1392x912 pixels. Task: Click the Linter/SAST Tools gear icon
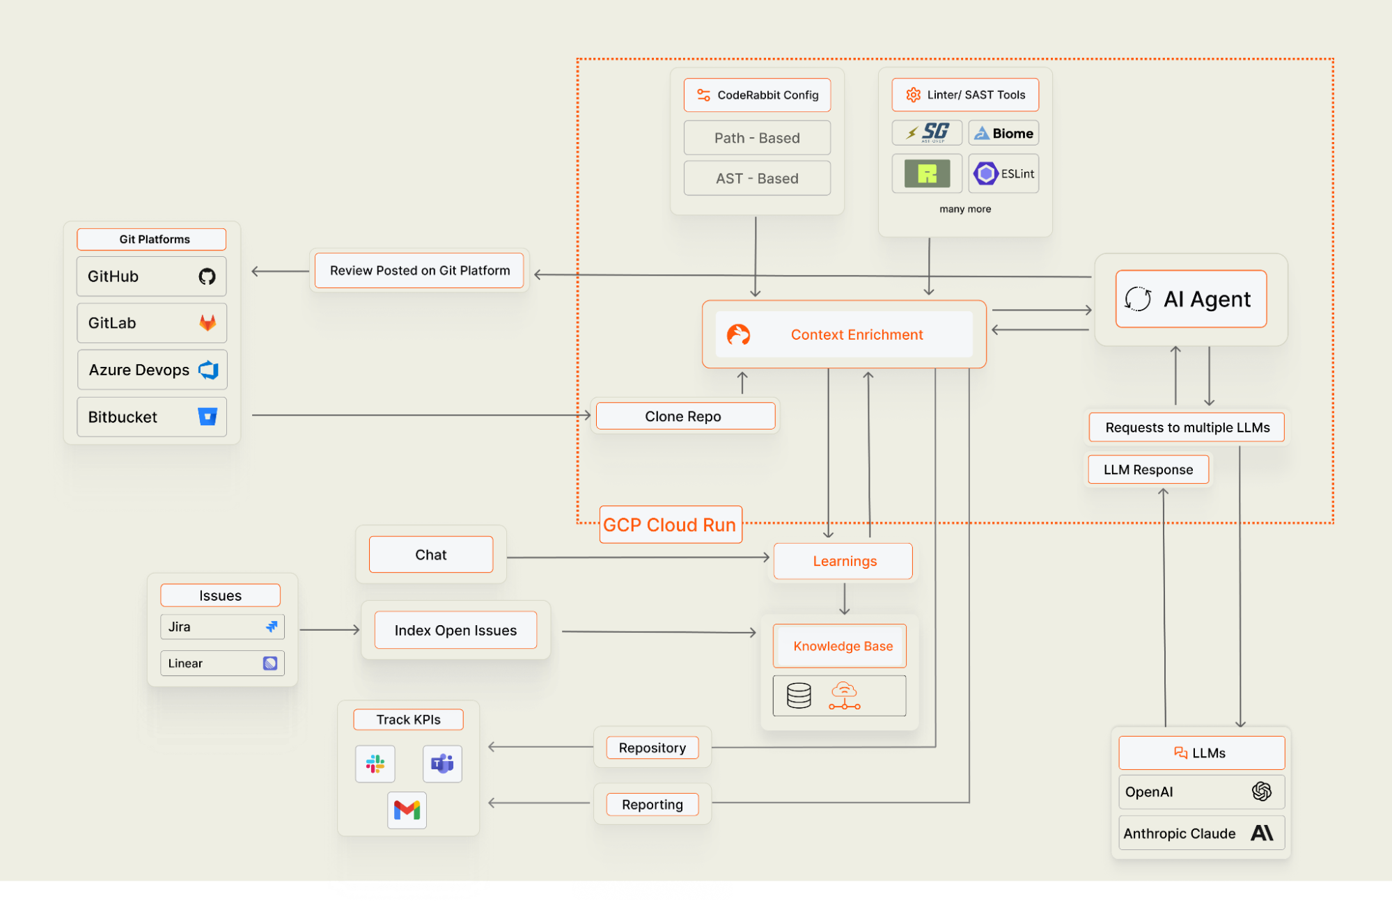(913, 95)
